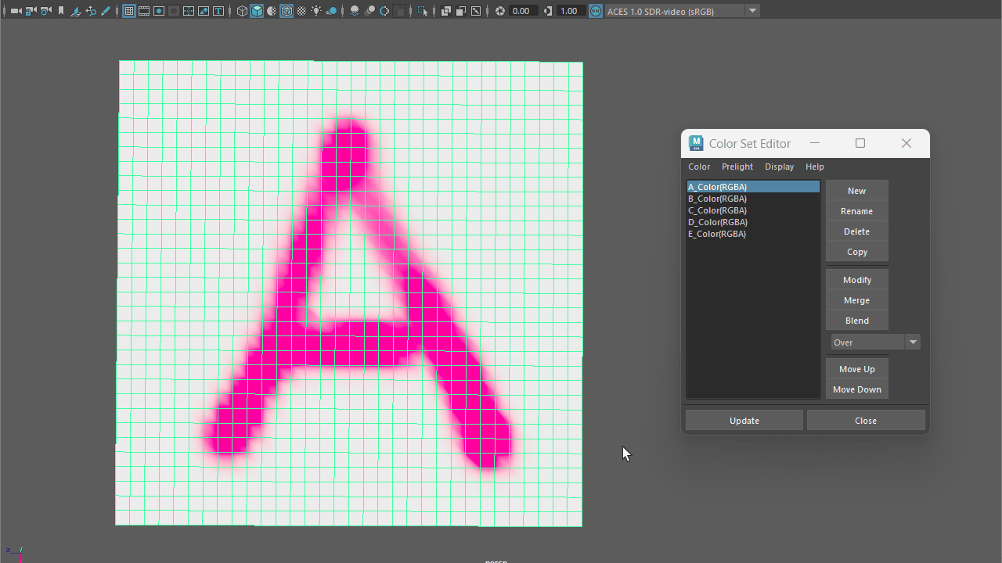The image size is (1002, 563).
Task: Click the Use All Lights bulb icon
Action: coord(316,11)
